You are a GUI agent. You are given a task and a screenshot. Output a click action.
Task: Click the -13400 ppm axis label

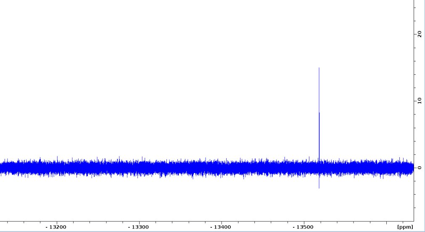click(221, 227)
